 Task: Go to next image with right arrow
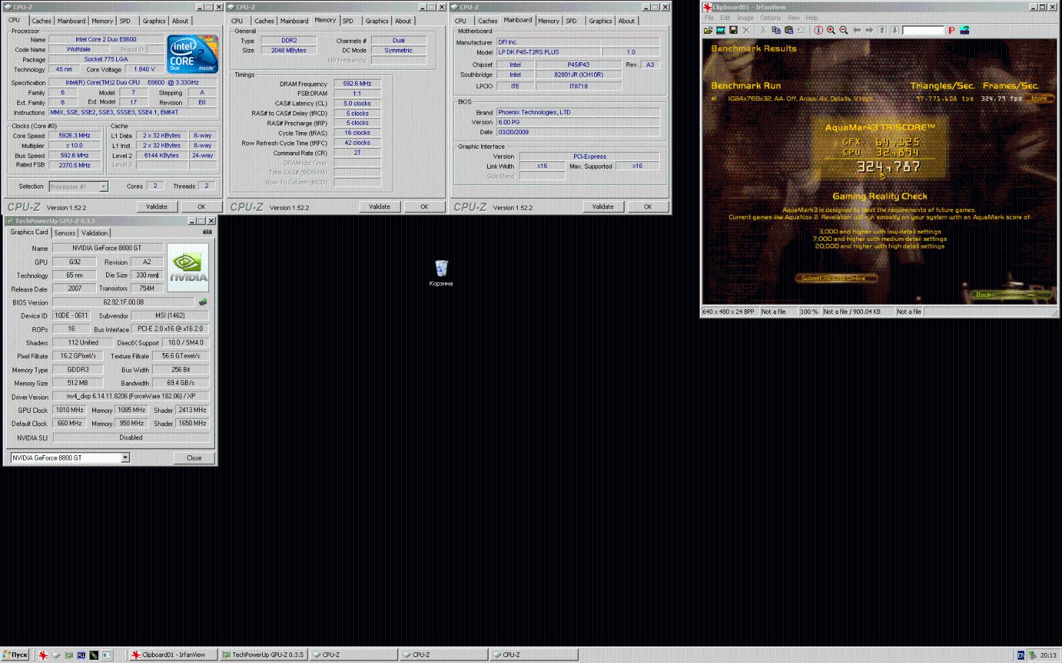pyautogui.click(x=870, y=31)
